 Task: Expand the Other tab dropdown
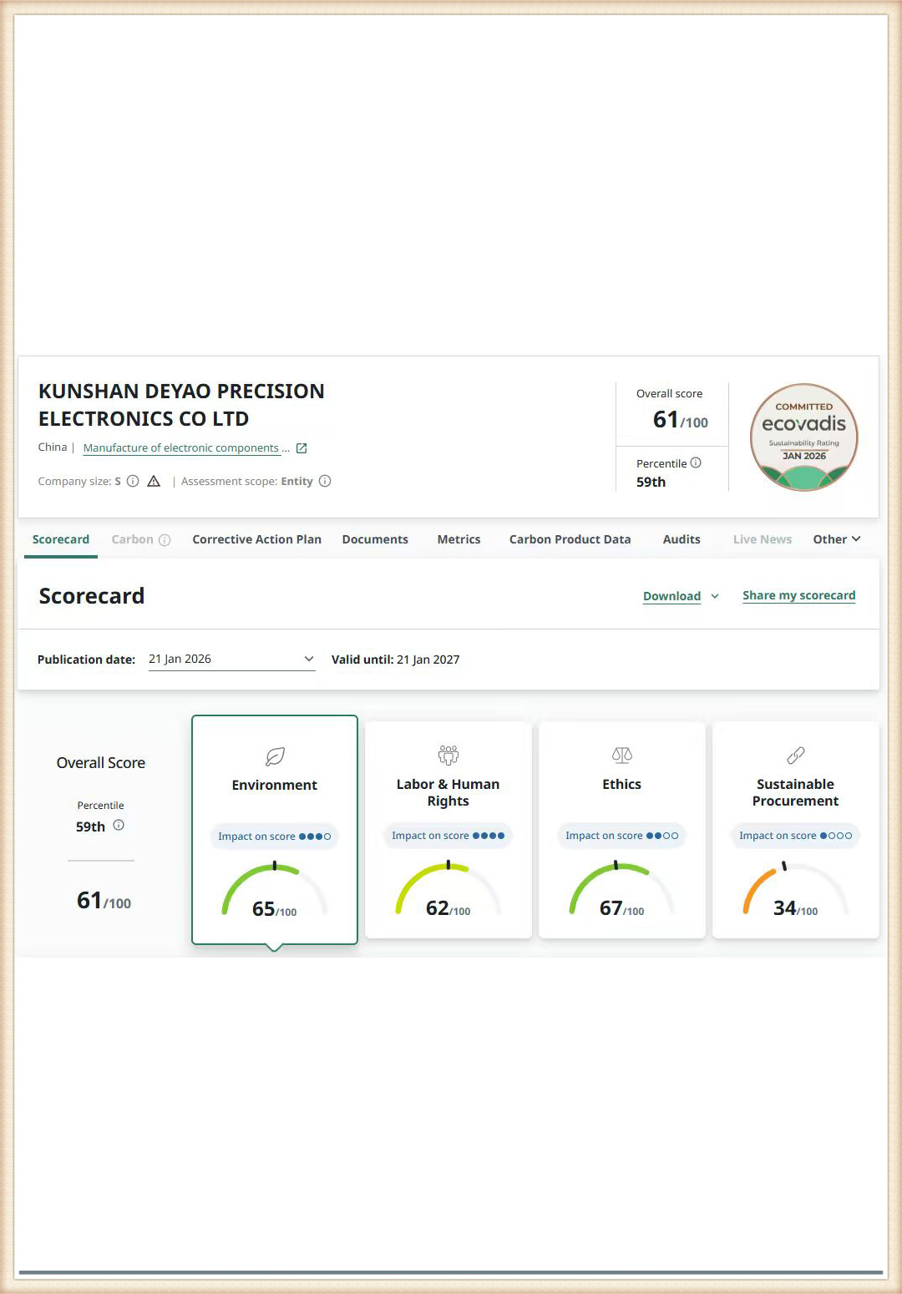point(837,539)
